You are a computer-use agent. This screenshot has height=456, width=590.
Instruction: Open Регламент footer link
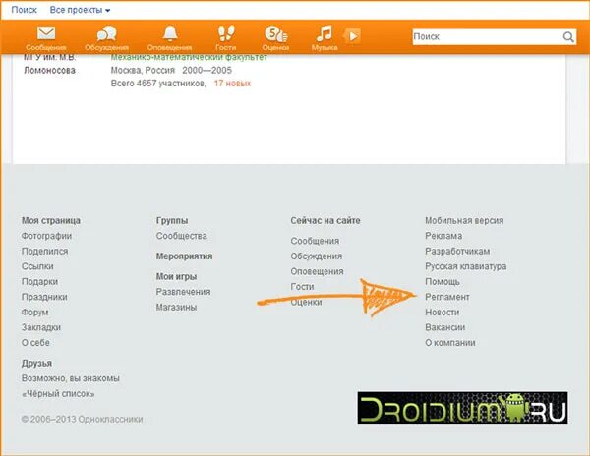tap(447, 297)
